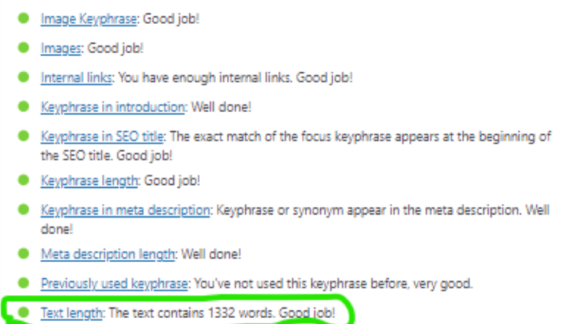The image size is (582, 324).
Task: Click green dot beside Image Keyphrase
Action: (24, 18)
